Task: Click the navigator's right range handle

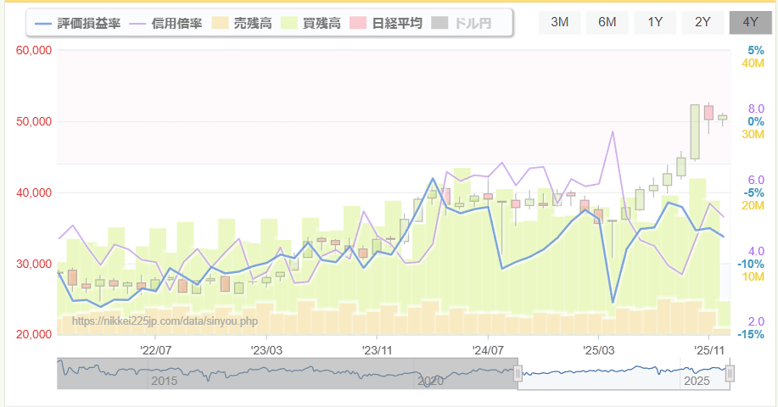Action: (730, 373)
